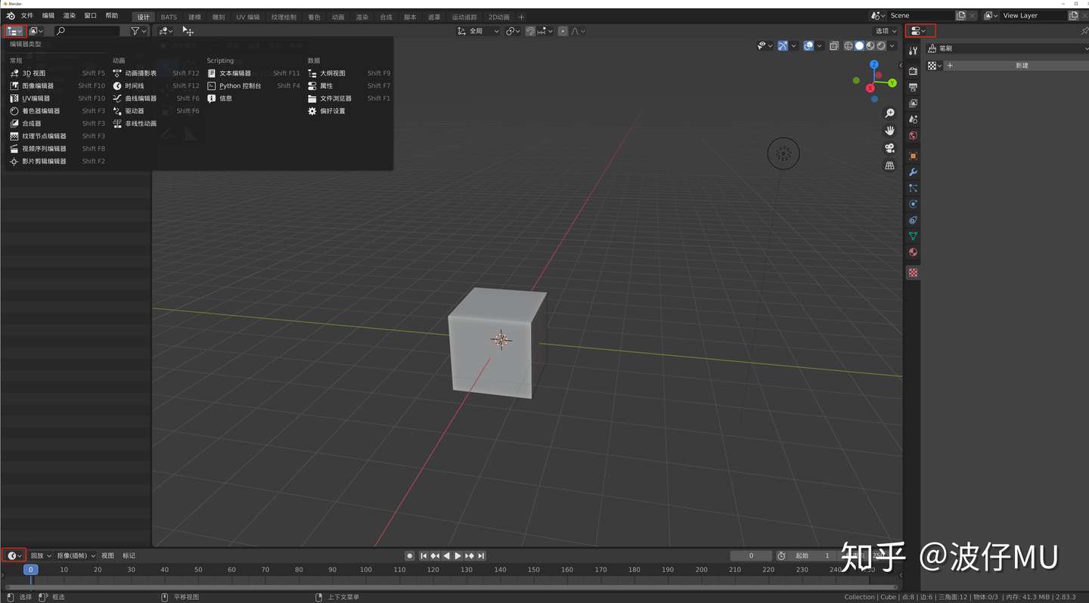Open the viewport shading dropdown arrow

tap(892, 45)
